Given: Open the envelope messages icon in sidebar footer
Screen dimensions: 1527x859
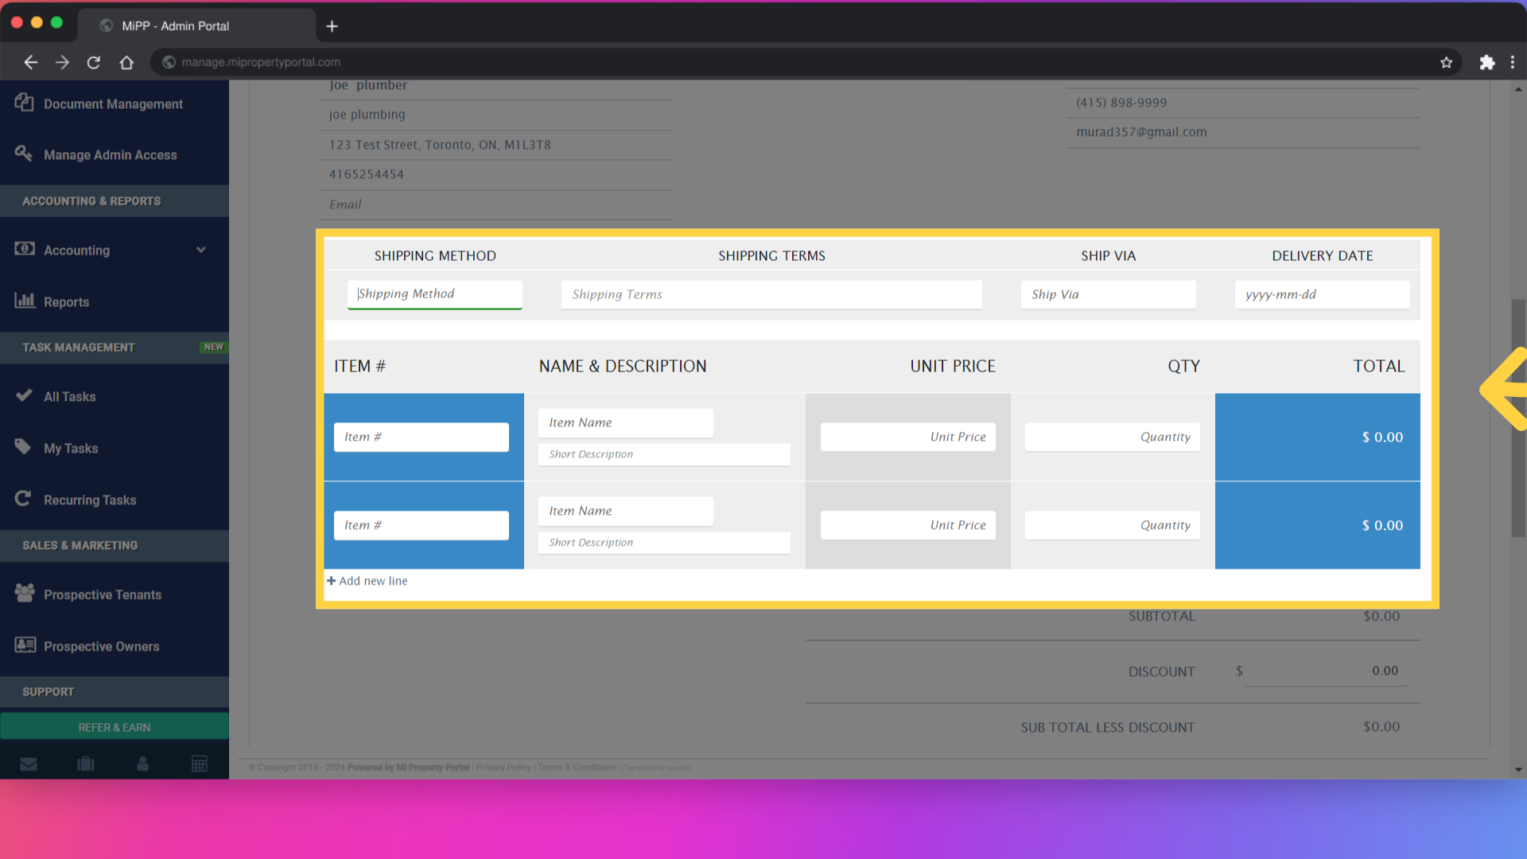Looking at the screenshot, I should point(29,764).
